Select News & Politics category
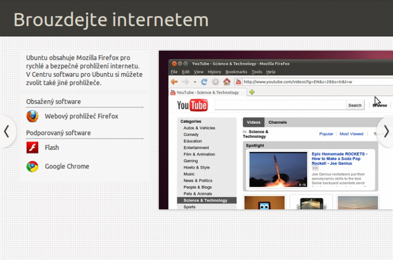This screenshot has height=260, width=393. click(x=198, y=180)
